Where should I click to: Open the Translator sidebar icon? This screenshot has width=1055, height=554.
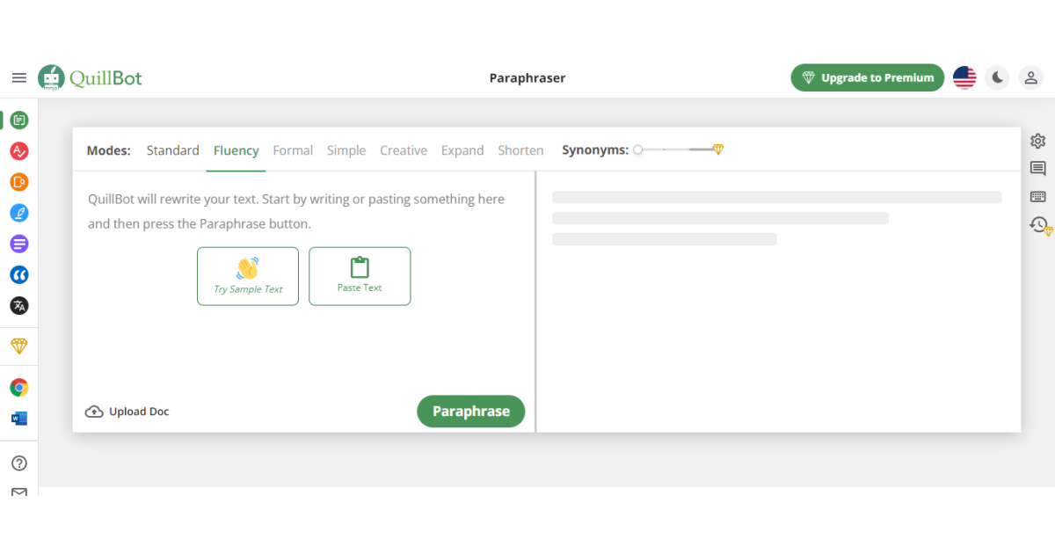click(19, 305)
